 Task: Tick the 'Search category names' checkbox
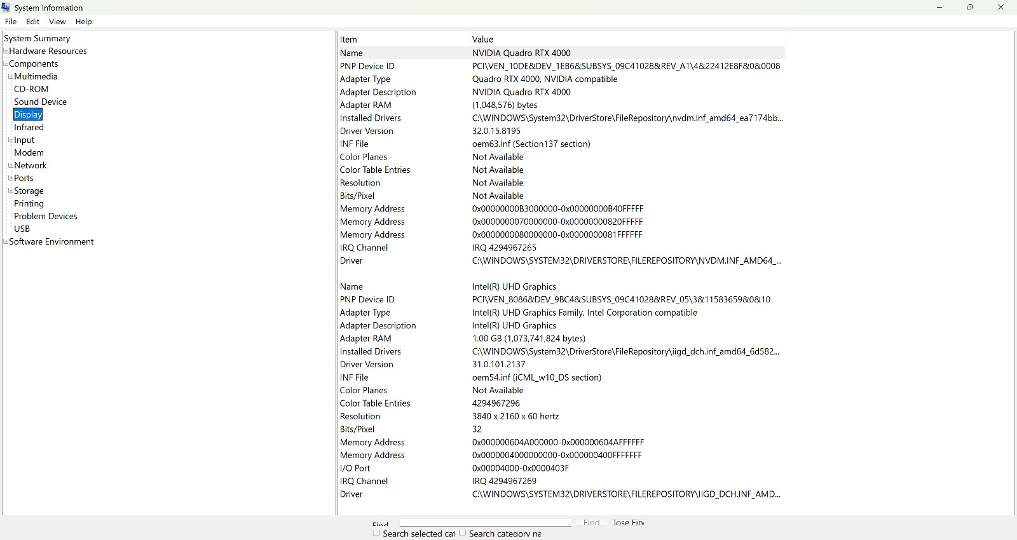click(462, 533)
